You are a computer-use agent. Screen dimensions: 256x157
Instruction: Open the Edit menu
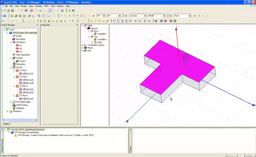click(x=11, y=6)
